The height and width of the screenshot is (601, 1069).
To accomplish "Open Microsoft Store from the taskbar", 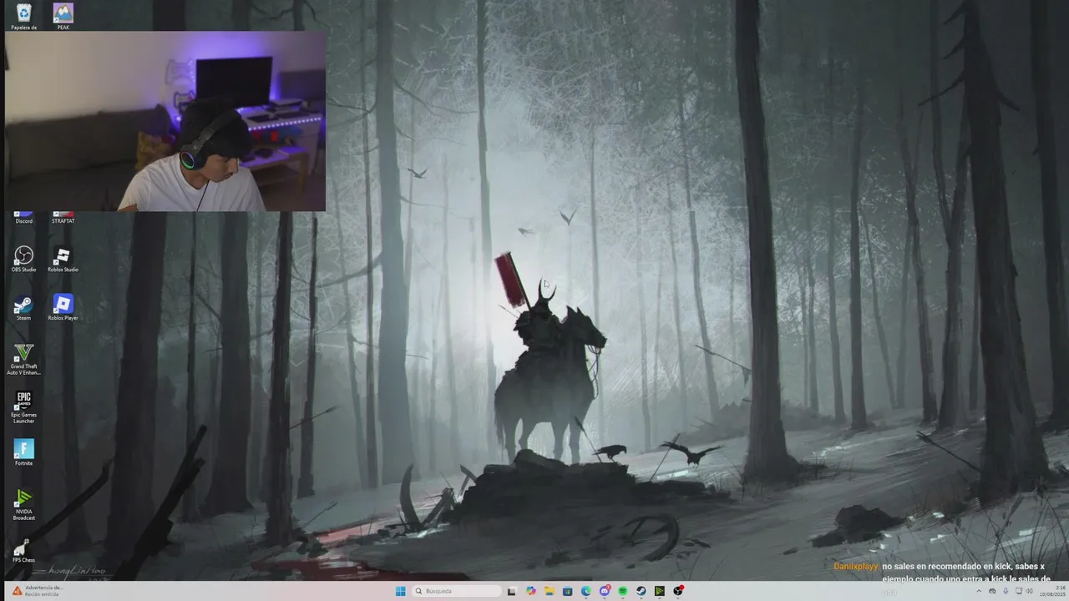I will 568,591.
